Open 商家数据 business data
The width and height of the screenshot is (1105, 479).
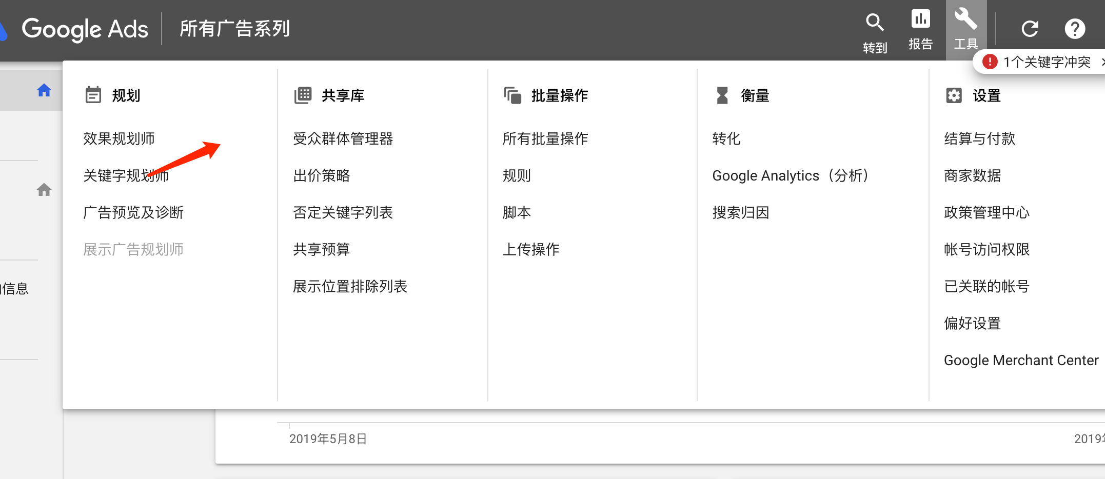tap(973, 175)
